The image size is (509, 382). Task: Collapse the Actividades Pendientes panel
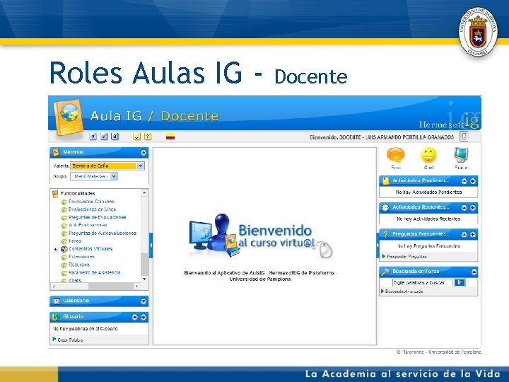(x=464, y=181)
